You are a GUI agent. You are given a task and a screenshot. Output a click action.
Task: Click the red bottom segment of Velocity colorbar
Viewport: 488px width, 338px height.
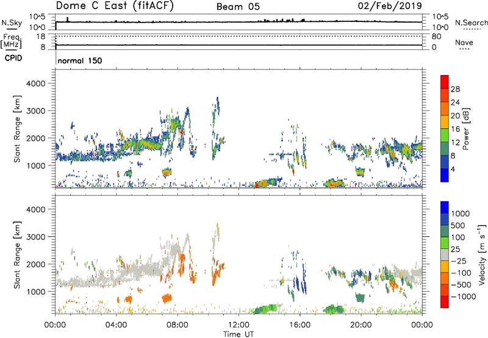(x=445, y=302)
